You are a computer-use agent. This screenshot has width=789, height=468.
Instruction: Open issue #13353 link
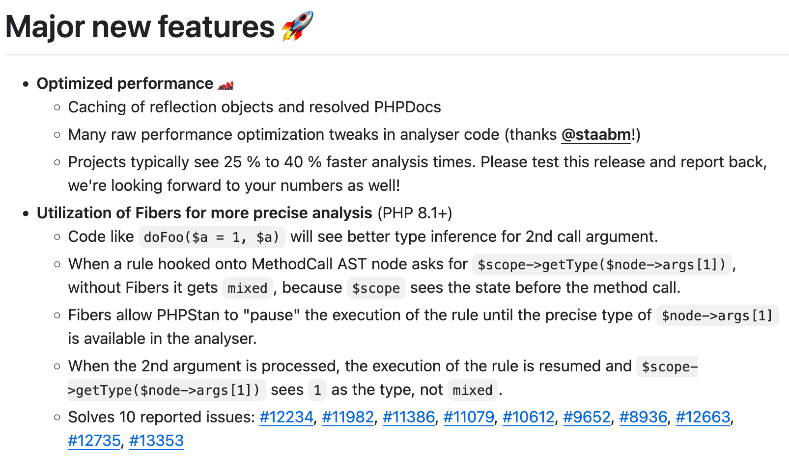pos(156,441)
